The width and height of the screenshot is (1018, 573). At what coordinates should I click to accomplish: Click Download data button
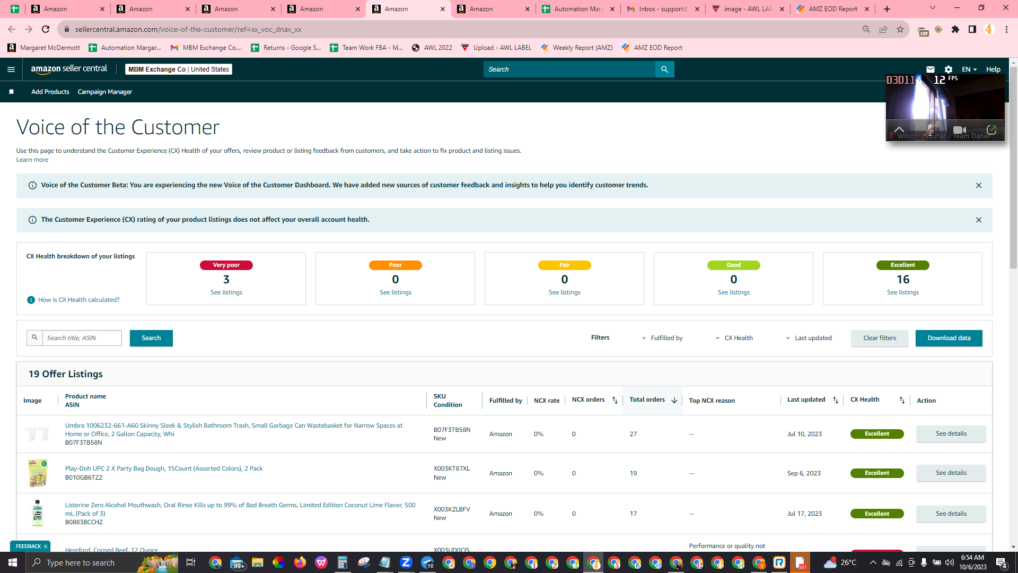coord(949,338)
